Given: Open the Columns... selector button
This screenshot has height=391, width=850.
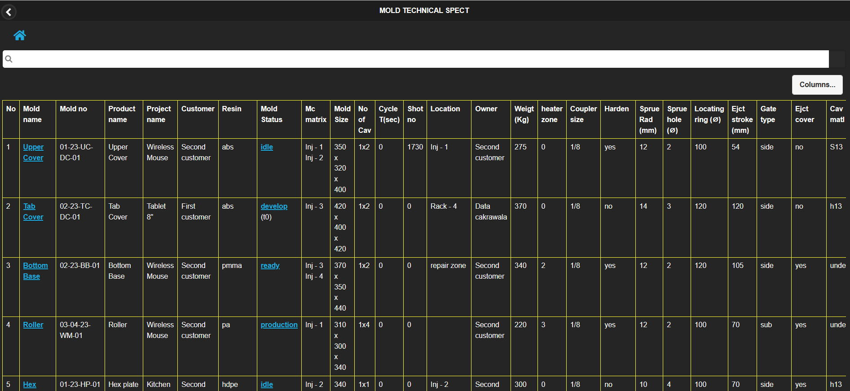Looking at the screenshot, I should click(817, 85).
